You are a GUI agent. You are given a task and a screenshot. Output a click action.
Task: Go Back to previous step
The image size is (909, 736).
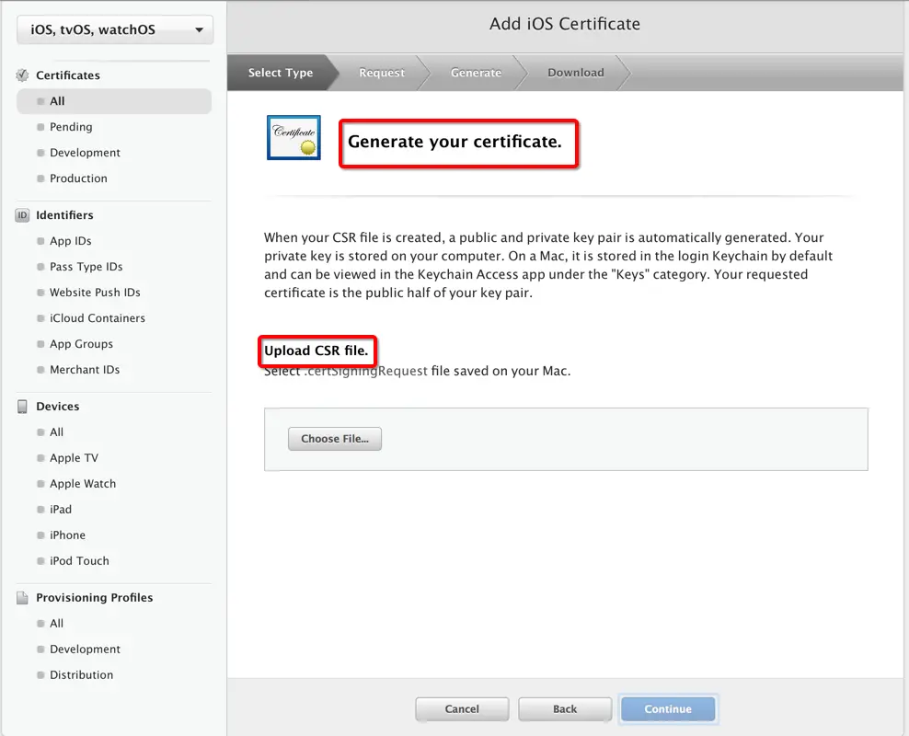click(565, 708)
